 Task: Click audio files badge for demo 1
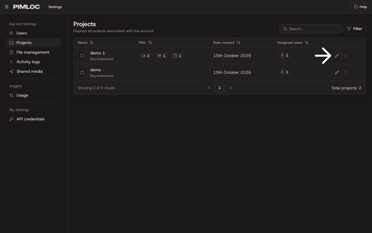161,56
